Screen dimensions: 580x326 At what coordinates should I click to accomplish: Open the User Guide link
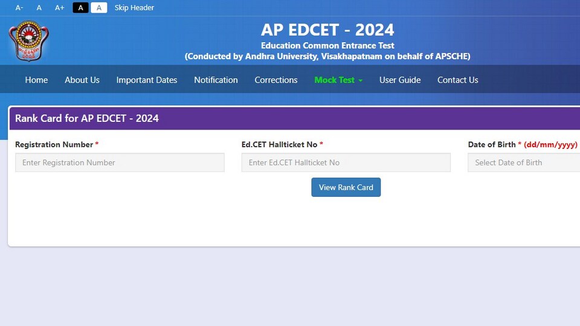[400, 80]
